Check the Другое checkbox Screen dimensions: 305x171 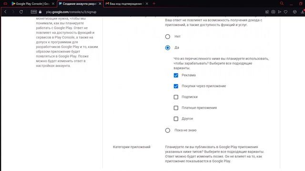(176, 119)
